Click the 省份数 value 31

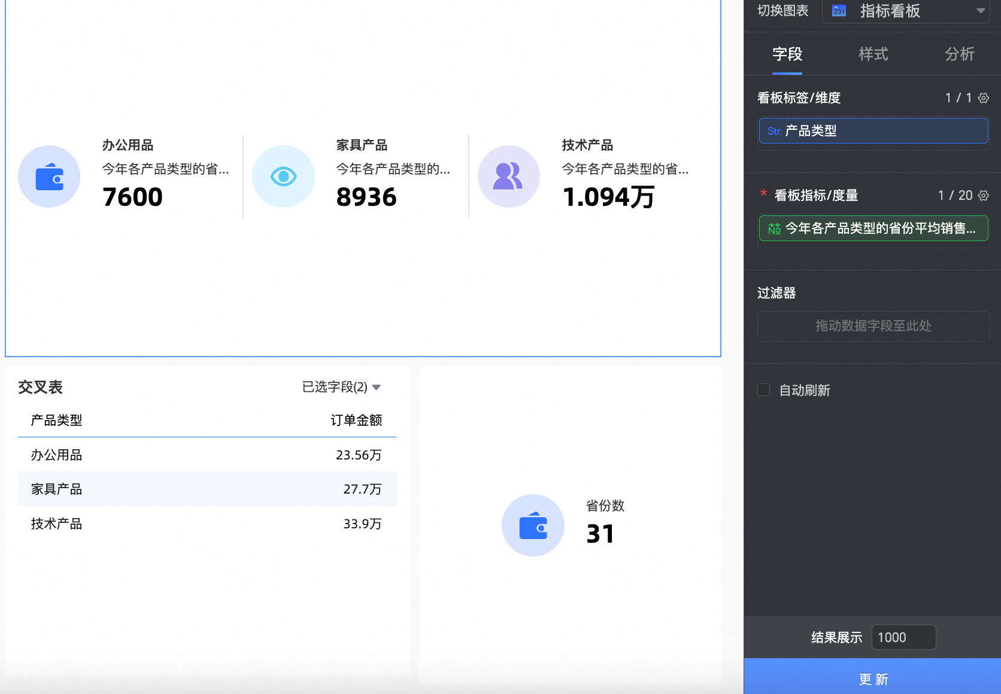pos(600,534)
